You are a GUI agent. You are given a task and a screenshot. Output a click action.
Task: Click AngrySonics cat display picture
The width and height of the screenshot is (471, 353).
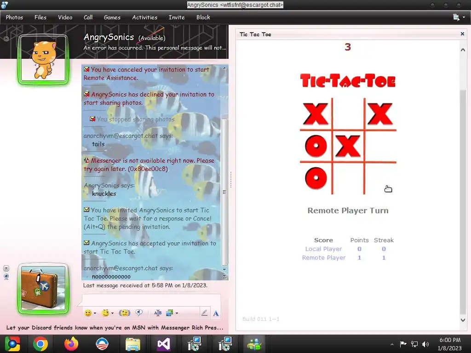coord(43,59)
